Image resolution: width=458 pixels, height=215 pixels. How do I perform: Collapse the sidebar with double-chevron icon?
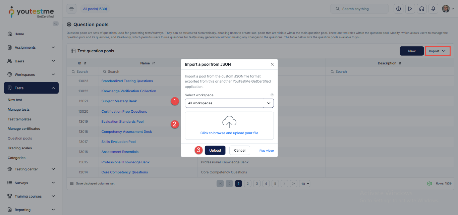tap(56, 23)
